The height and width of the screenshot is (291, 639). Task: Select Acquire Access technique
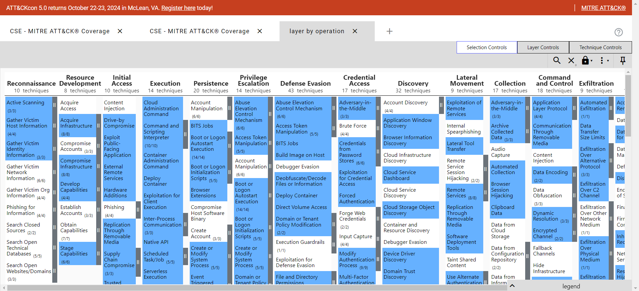(x=78, y=105)
